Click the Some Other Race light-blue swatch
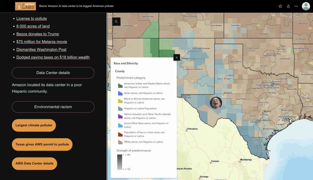This screenshot has height=180, width=313. tap(120, 125)
